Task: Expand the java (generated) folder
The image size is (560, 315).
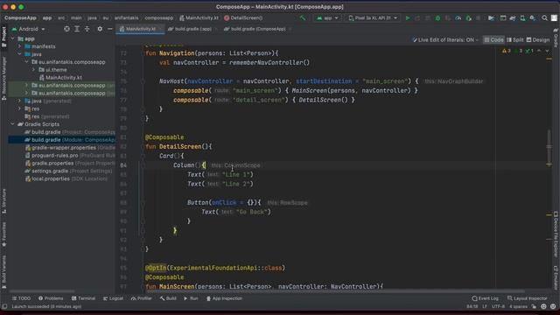Action: pyautogui.click(x=19, y=101)
